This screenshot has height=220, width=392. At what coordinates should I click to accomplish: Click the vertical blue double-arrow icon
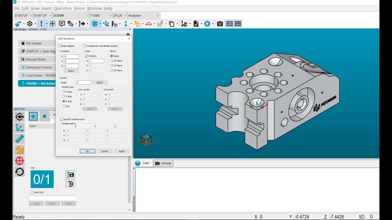pos(126,24)
